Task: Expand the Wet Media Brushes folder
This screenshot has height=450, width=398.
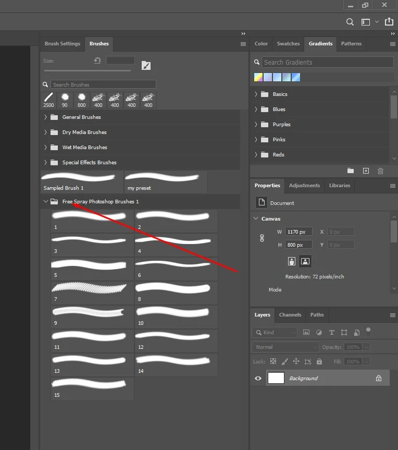Action: point(45,147)
